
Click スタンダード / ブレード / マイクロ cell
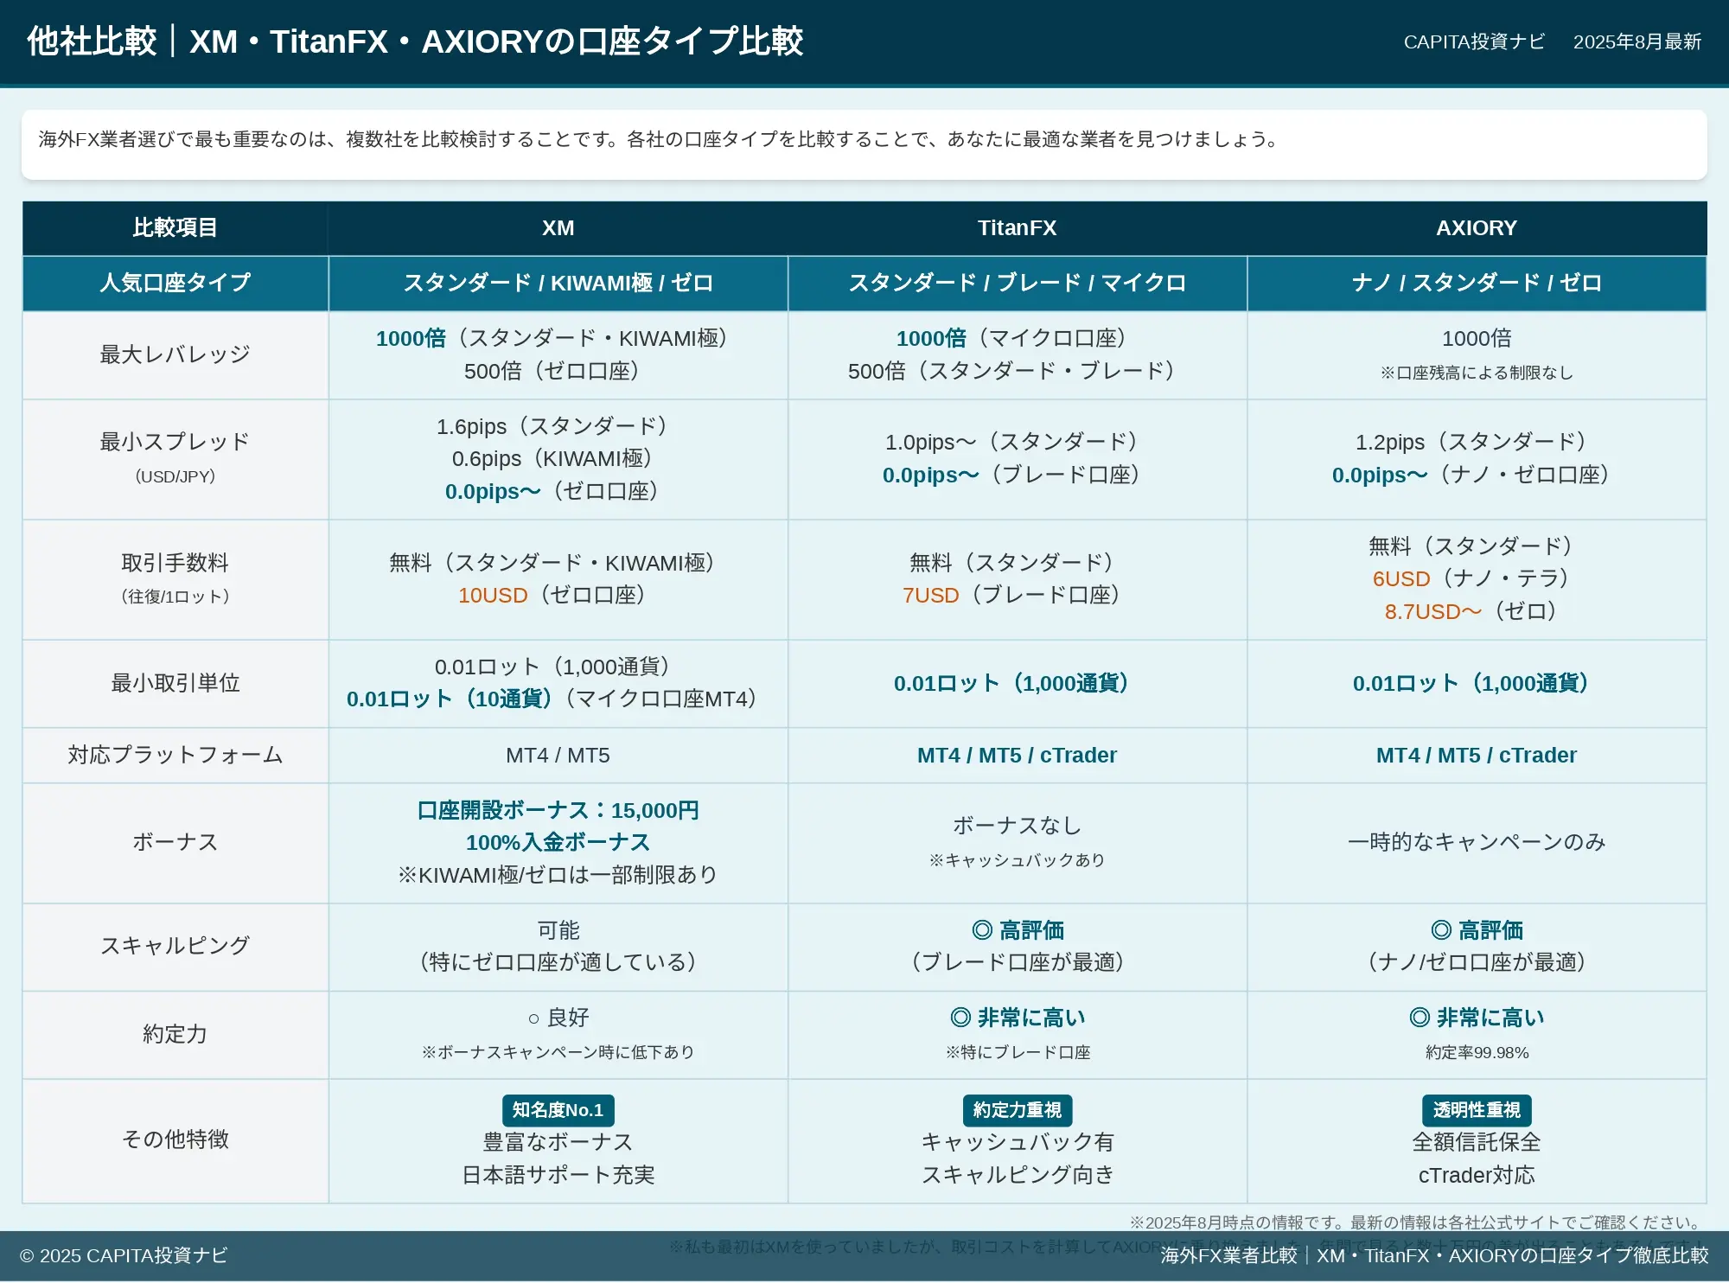tap(1017, 283)
